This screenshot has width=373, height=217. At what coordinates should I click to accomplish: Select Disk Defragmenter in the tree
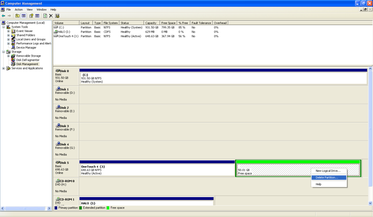point(28,60)
